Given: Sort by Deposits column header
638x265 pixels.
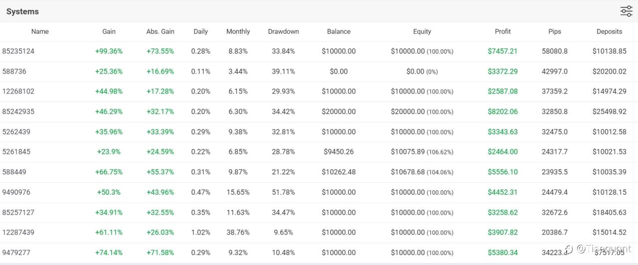Looking at the screenshot, I should (x=609, y=31).
